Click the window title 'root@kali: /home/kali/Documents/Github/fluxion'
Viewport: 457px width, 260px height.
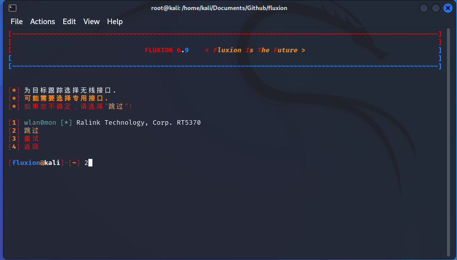[x=219, y=8]
